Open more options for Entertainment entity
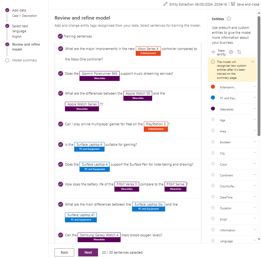Viewport: 261px width, 258px height. [x=255, y=87]
